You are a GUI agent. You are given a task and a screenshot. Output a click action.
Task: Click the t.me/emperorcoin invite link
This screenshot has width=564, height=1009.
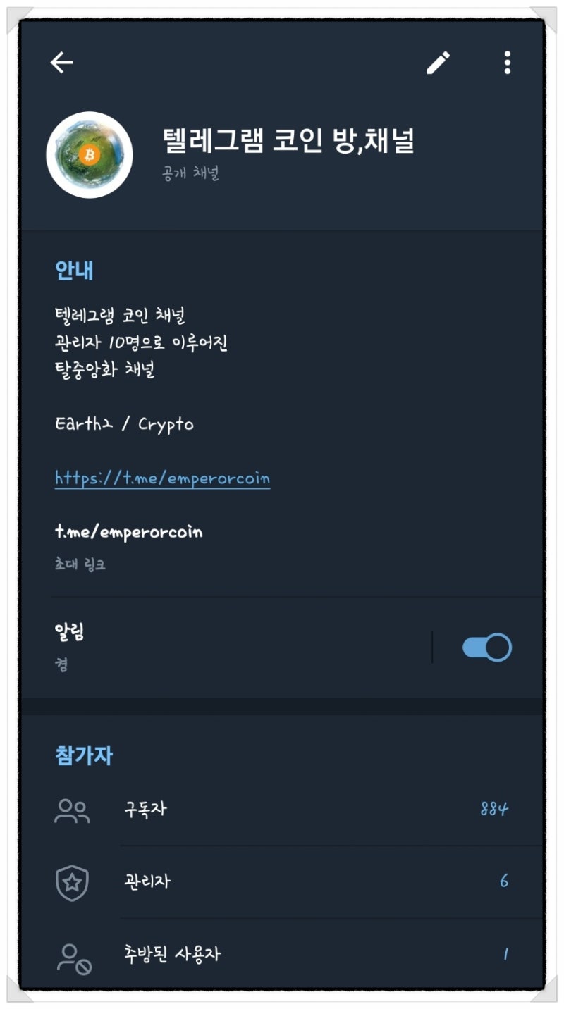[x=128, y=532]
